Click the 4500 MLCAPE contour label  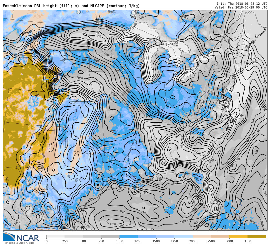[133, 107]
